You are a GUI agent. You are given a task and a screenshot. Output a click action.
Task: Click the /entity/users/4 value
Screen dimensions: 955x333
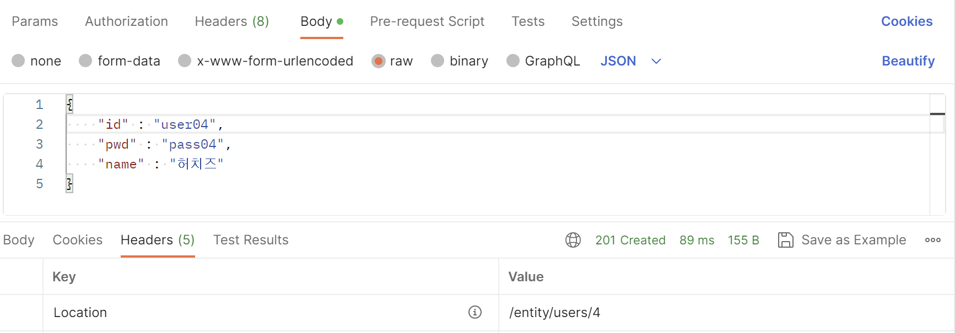(x=555, y=313)
